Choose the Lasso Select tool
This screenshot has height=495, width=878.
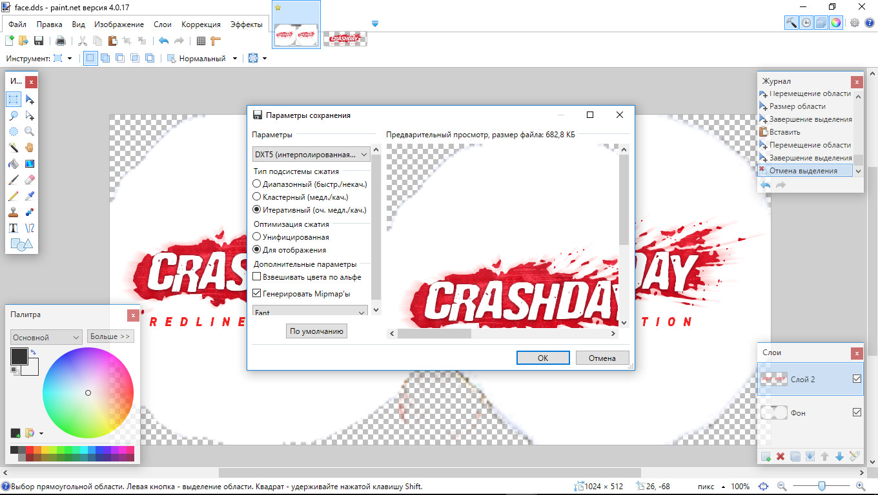(x=14, y=115)
